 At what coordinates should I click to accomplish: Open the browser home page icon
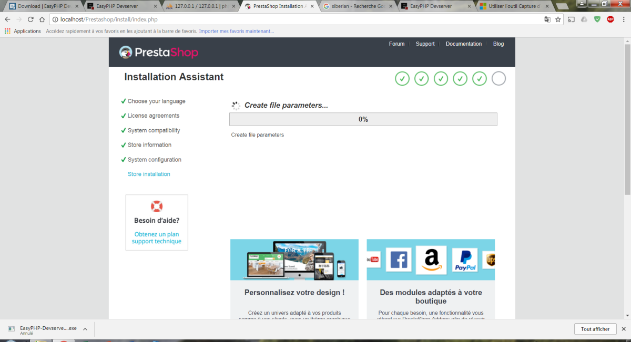(42, 19)
